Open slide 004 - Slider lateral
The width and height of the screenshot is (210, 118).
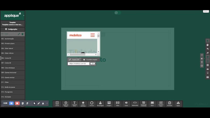[x=12, y=48]
